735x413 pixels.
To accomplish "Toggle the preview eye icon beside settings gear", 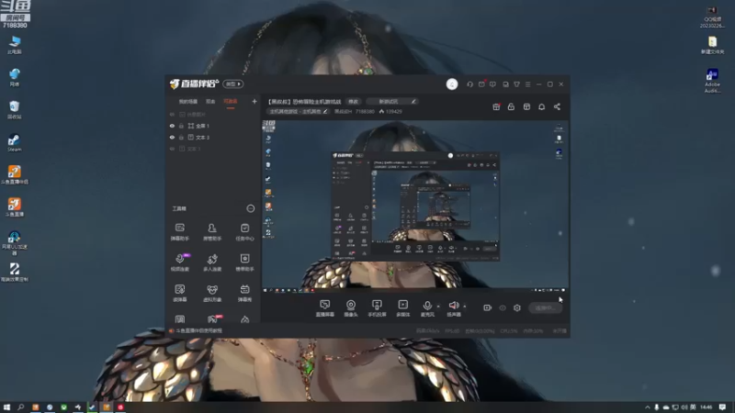I will point(503,307).
